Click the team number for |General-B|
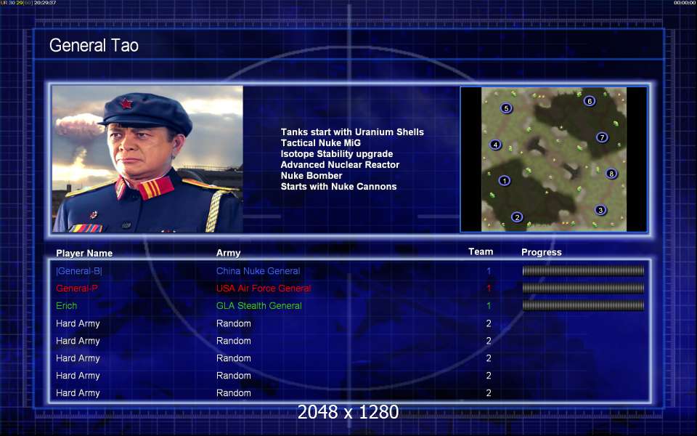 pyautogui.click(x=489, y=271)
